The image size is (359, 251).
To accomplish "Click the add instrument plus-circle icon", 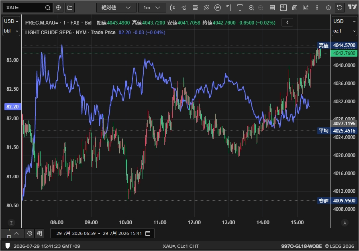I will (59, 8).
